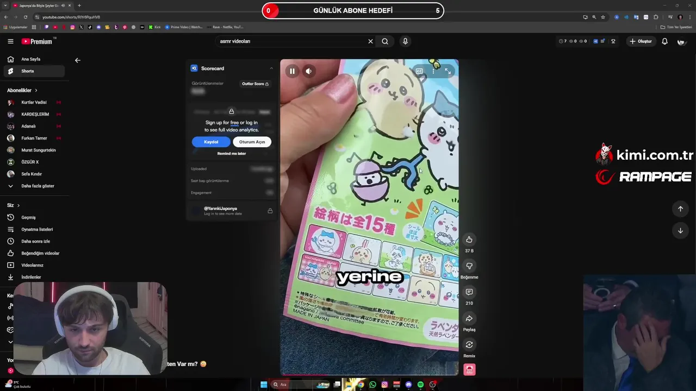
Task: Open ÖZGÜR X channel
Action: [34, 162]
